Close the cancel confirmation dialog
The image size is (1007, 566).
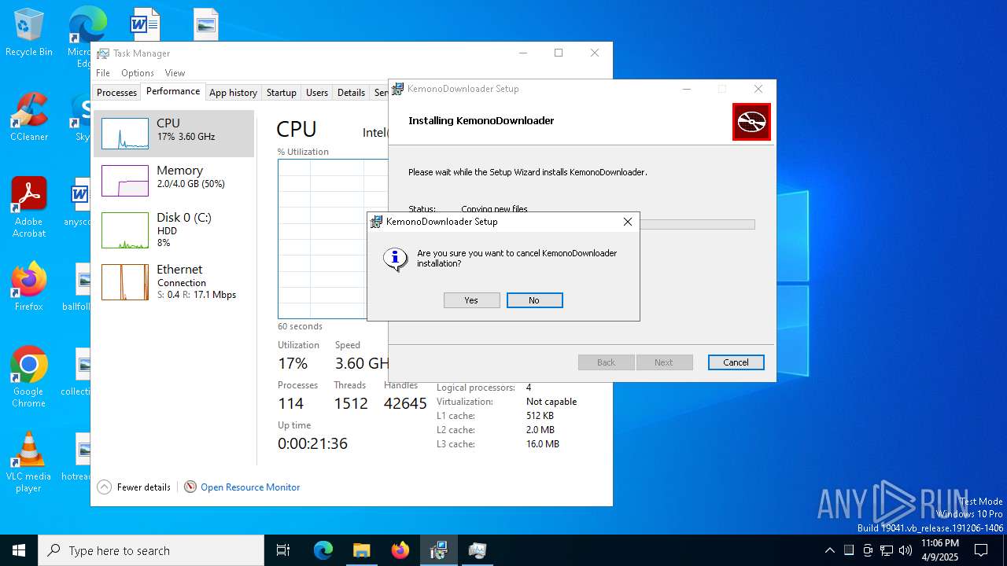pyautogui.click(x=627, y=222)
